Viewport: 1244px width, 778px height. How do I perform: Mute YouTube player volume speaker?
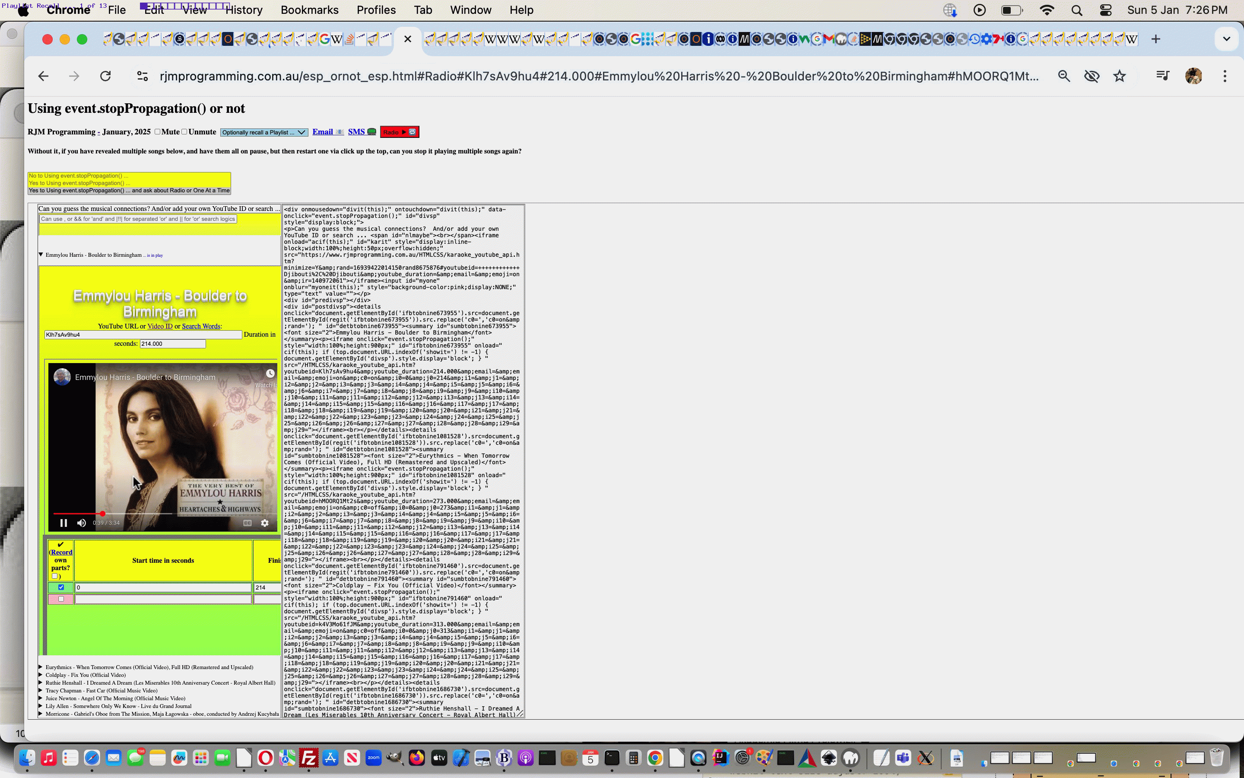pos(81,523)
